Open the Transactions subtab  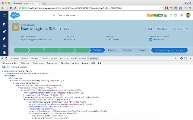pos(52,63)
